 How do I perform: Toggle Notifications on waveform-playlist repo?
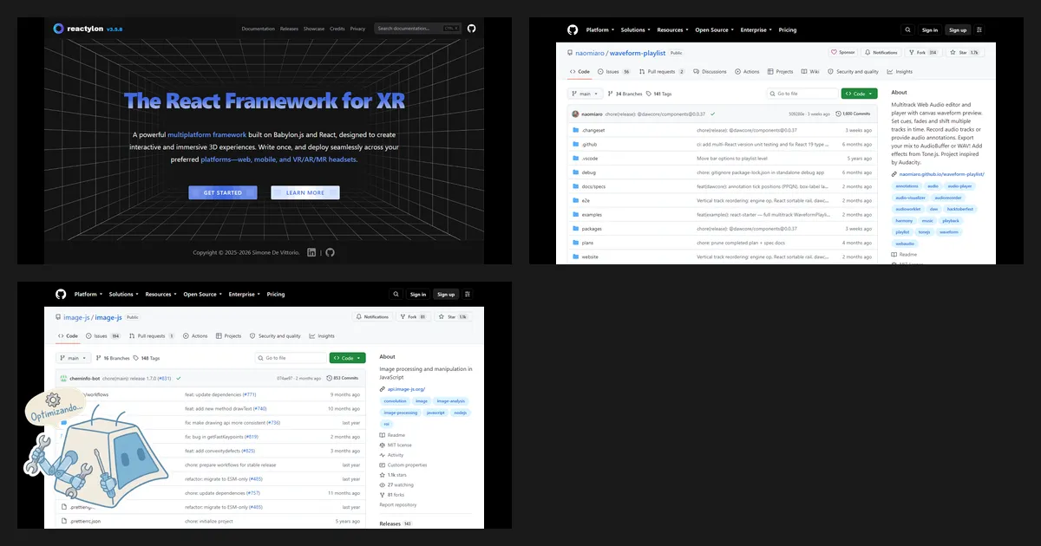(882, 52)
